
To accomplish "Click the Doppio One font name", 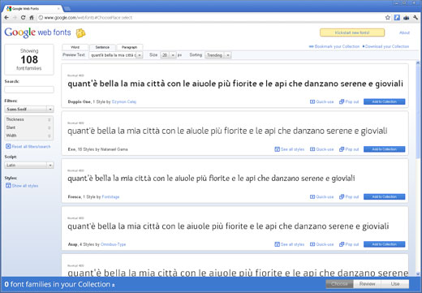I will (x=80, y=101).
